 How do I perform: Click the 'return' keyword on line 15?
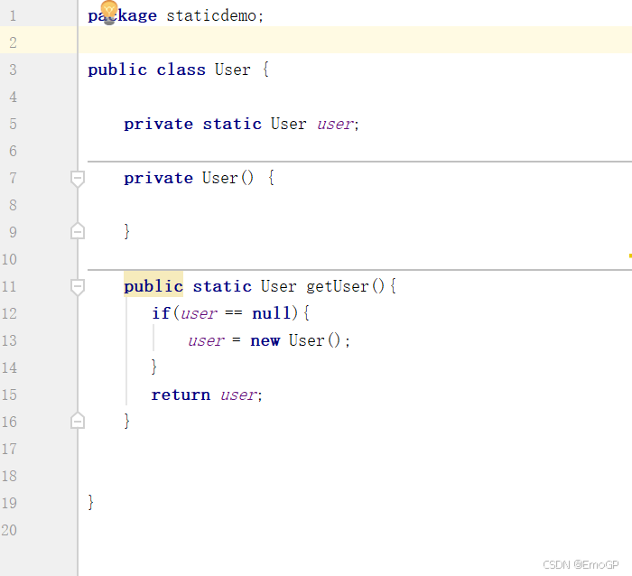[181, 395]
